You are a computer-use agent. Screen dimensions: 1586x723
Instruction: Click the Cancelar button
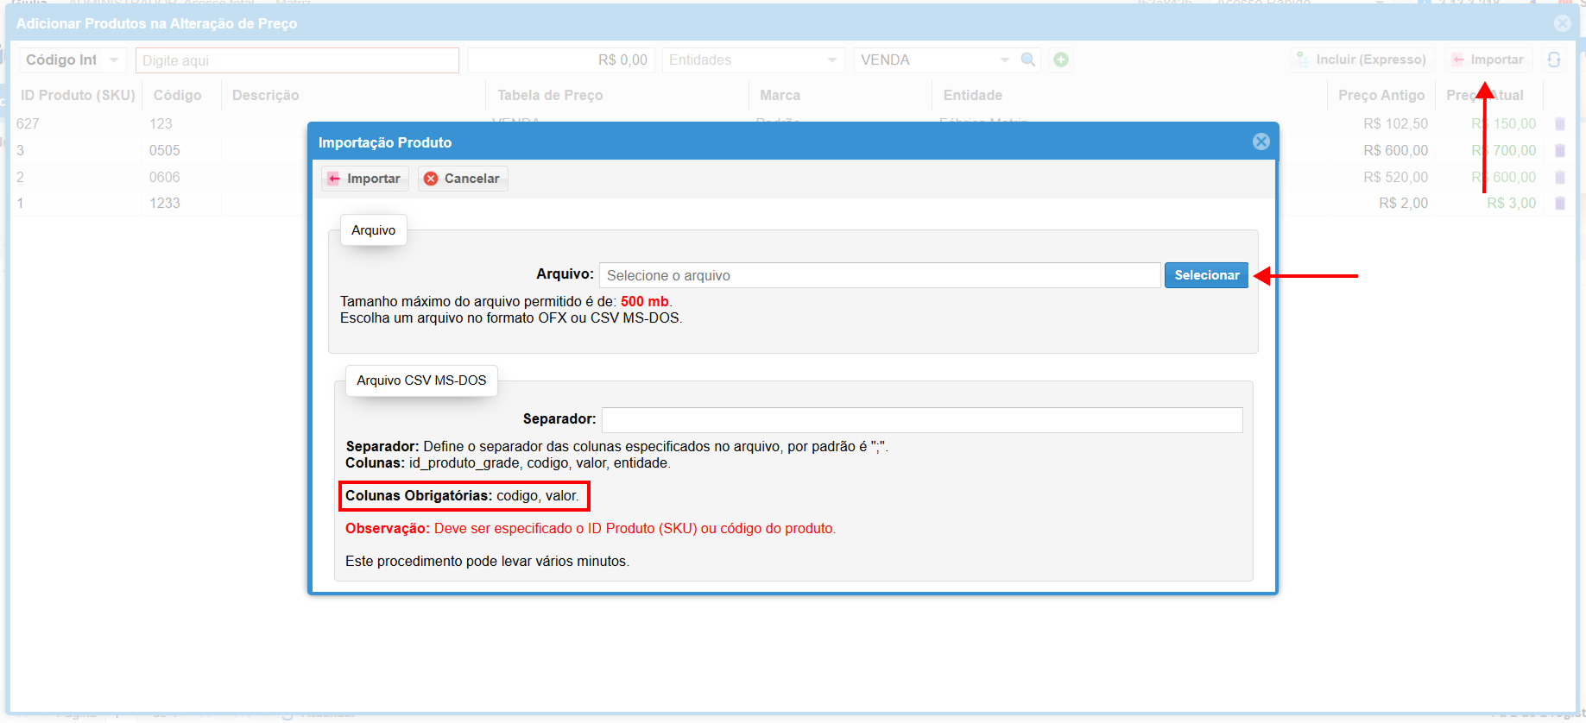pyautogui.click(x=463, y=179)
